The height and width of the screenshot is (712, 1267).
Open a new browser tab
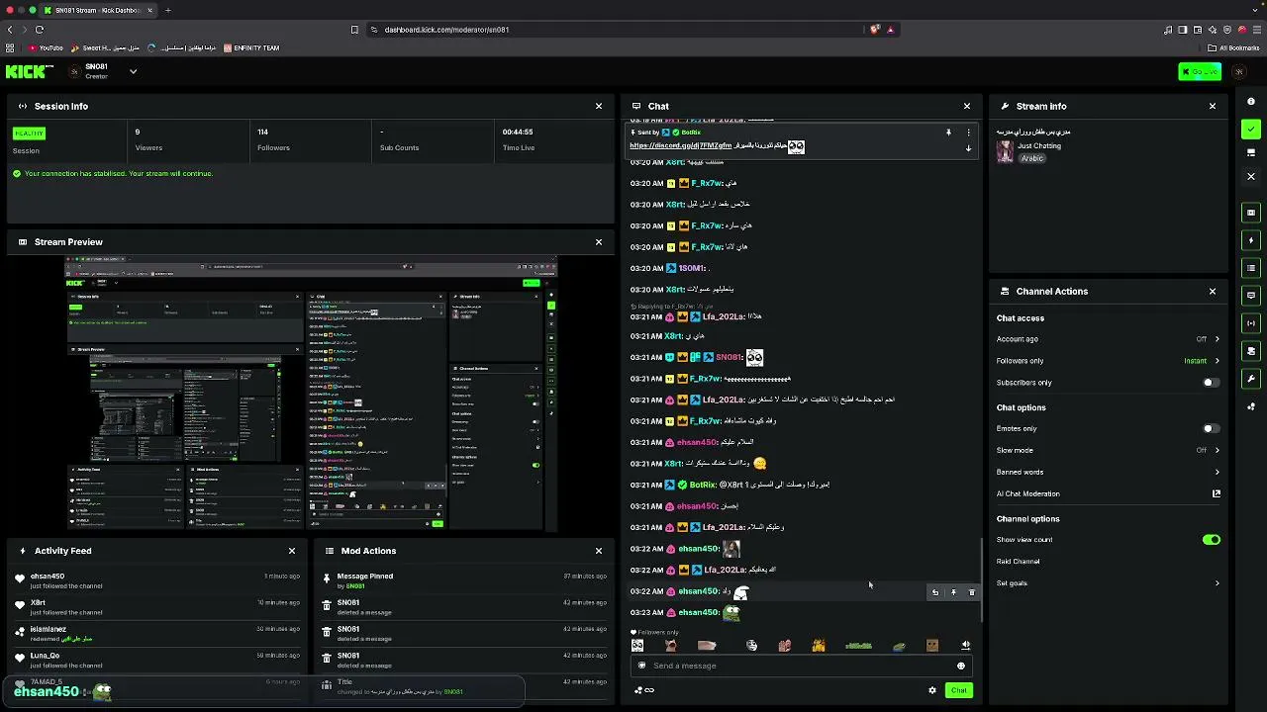pos(167,10)
